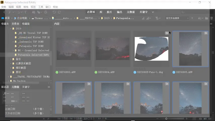Screen dimensions: 215x121
Task: Open the 收藏夹 panel tab
Action: [x=5, y=24]
